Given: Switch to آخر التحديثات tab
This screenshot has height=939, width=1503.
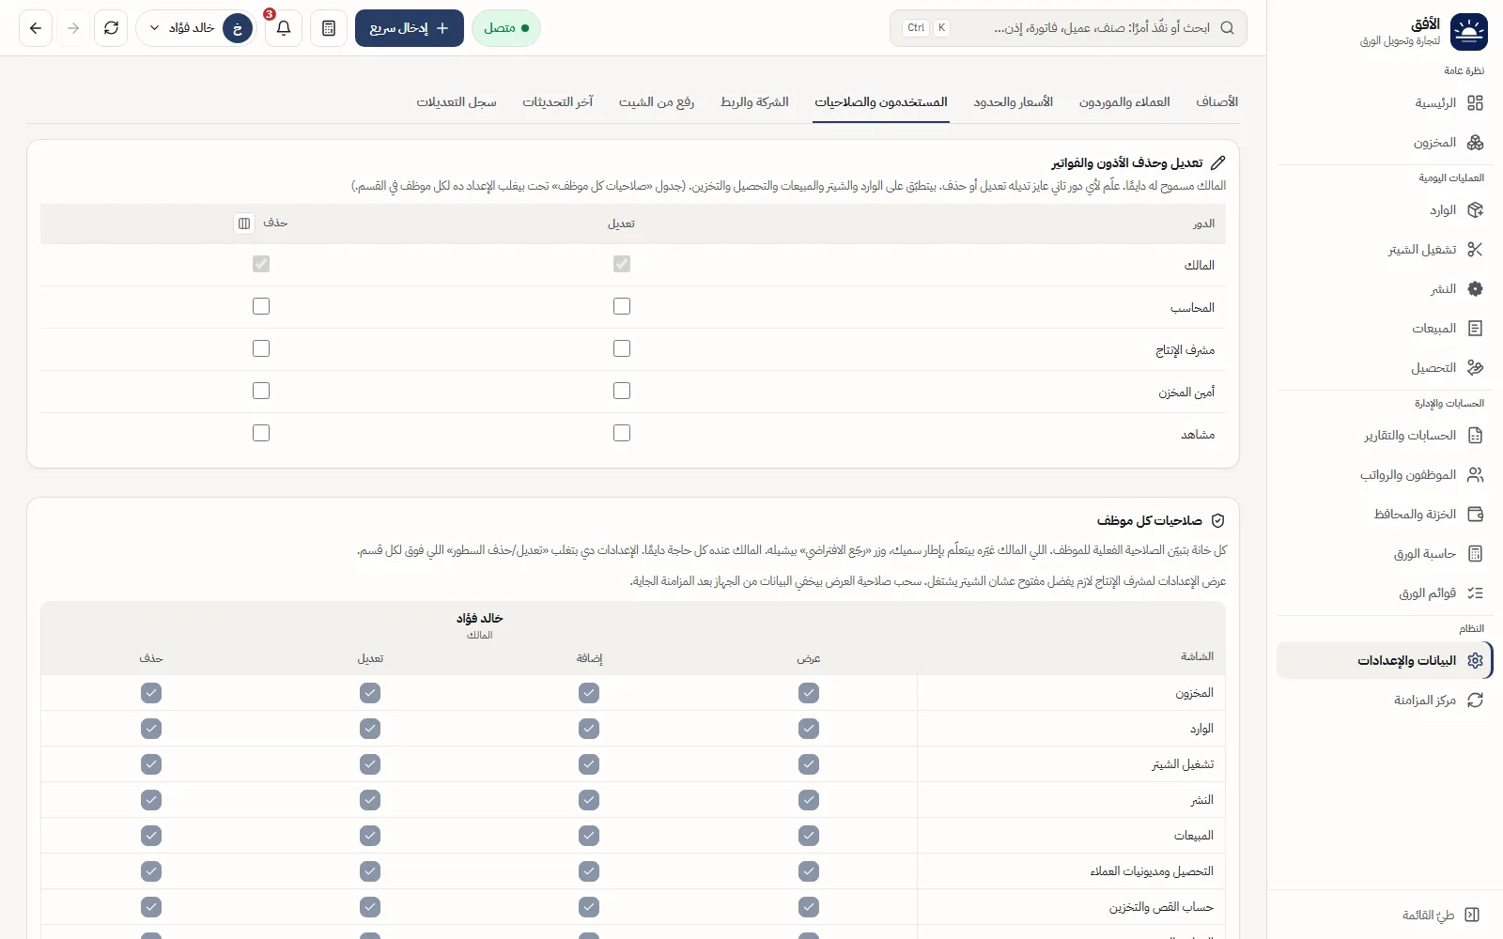Looking at the screenshot, I should (x=558, y=102).
